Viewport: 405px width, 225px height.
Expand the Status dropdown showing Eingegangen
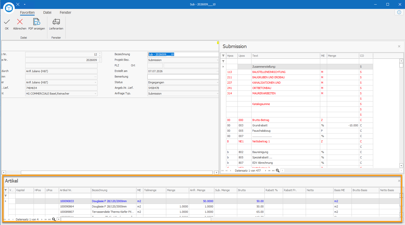(217, 82)
